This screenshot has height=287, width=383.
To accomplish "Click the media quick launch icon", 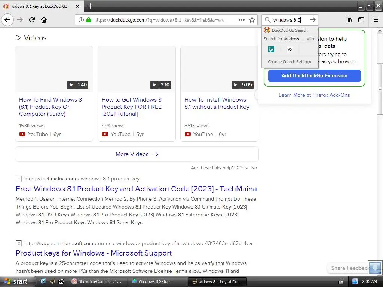I will click(x=61, y=281).
